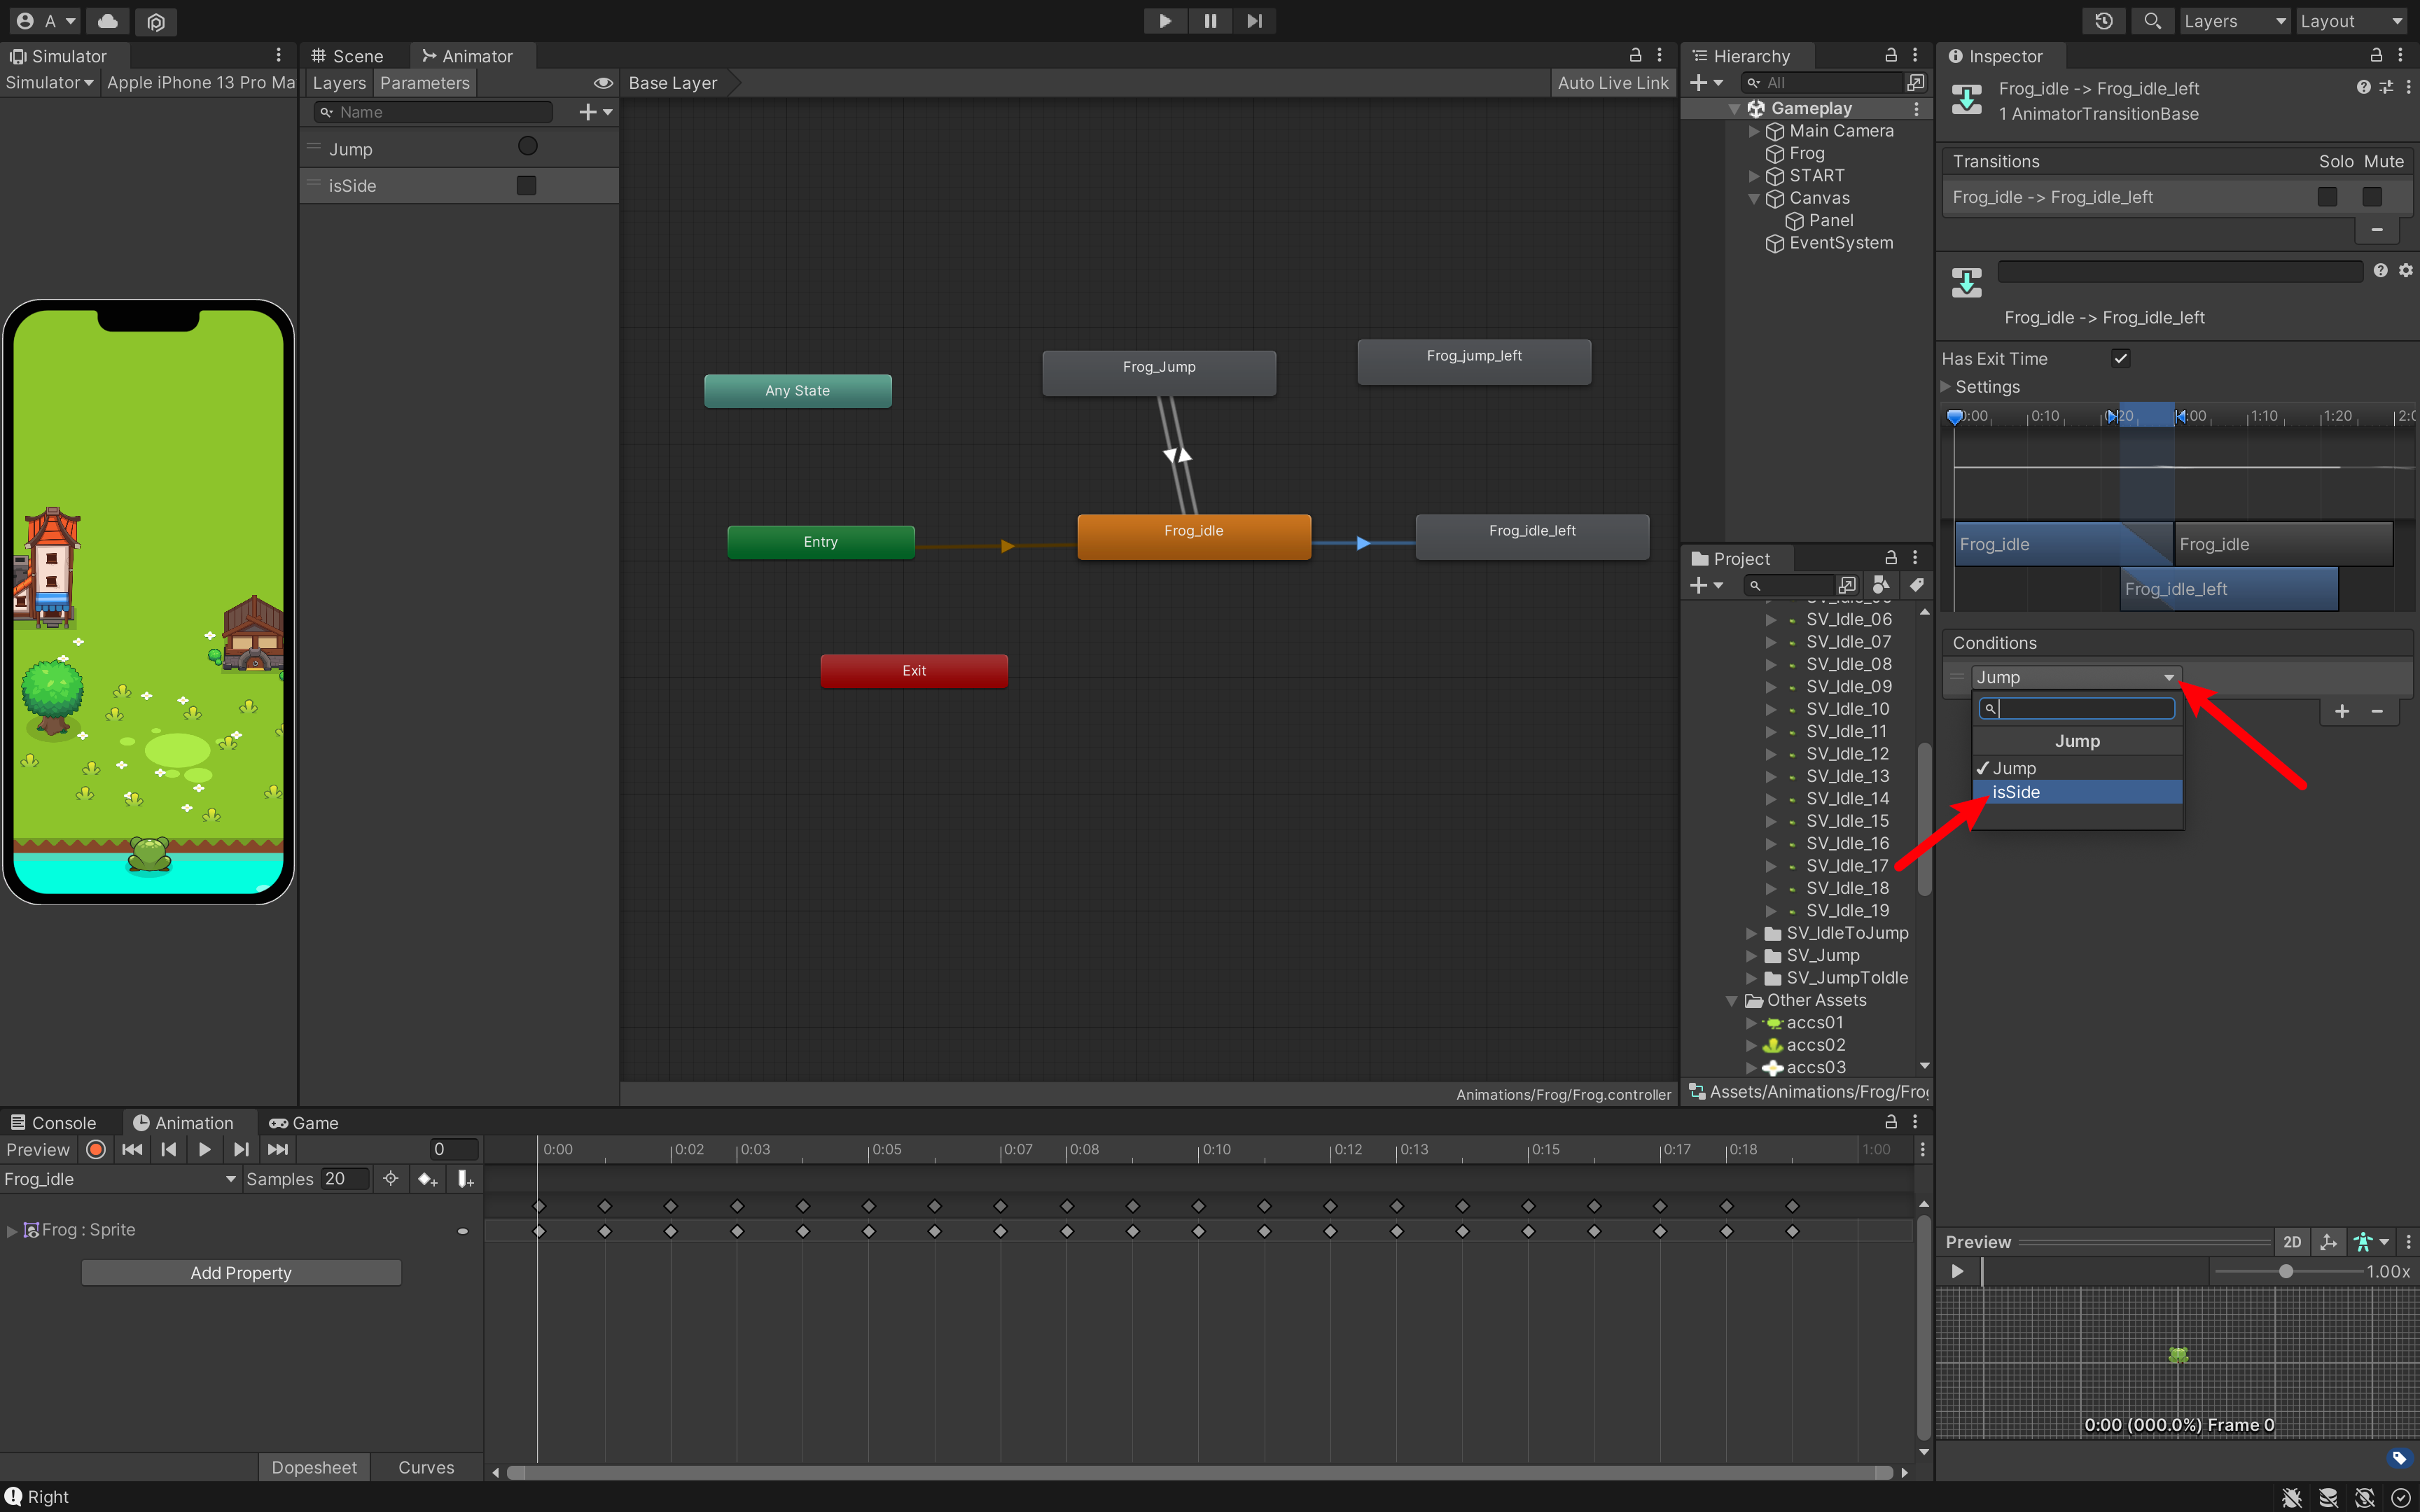The width and height of the screenshot is (2420, 1512).
Task: Toggle the Animation record button
Action: 96,1149
